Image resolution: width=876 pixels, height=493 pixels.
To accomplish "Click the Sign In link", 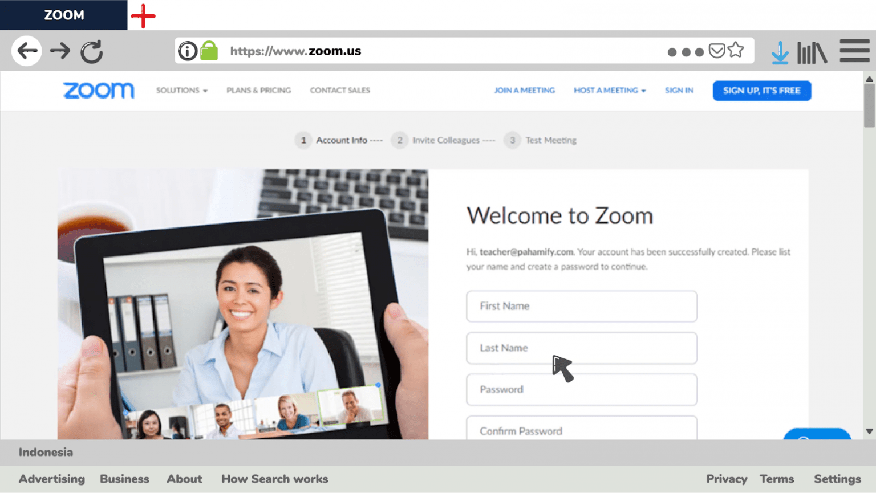I will 679,90.
